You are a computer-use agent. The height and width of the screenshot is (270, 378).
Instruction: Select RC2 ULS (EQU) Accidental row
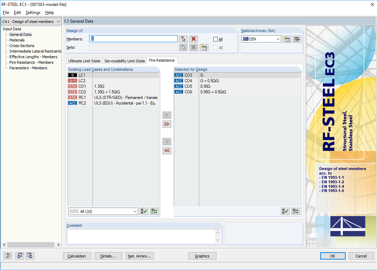click(113, 103)
